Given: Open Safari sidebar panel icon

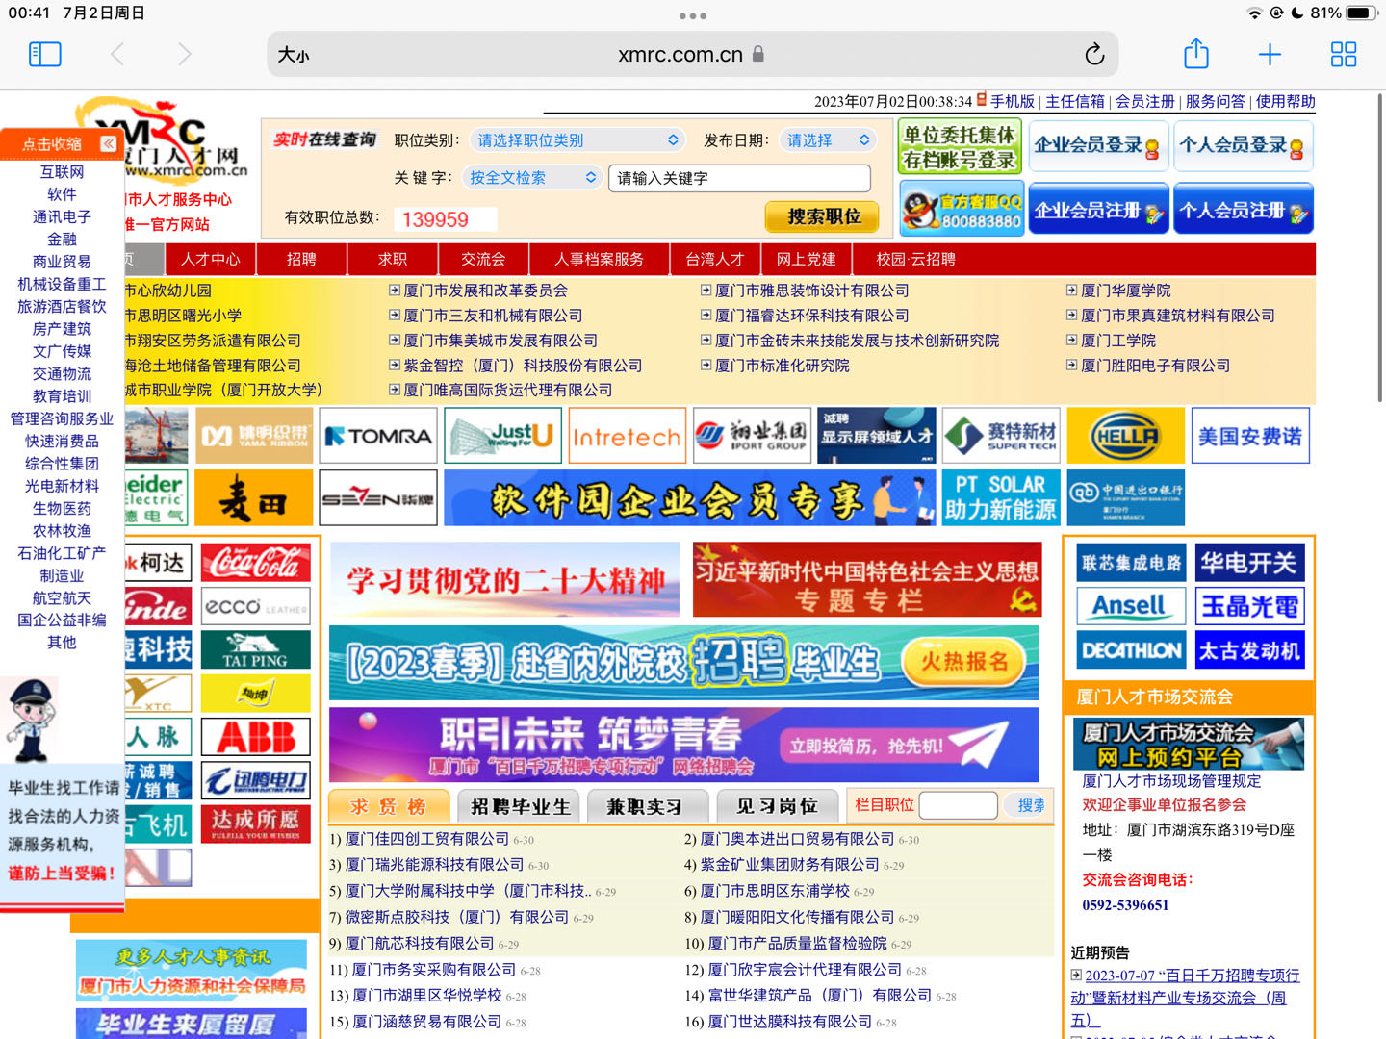Looking at the screenshot, I should pos(45,55).
